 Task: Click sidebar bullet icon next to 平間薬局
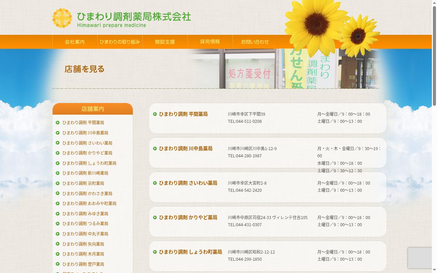tap(58, 123)
